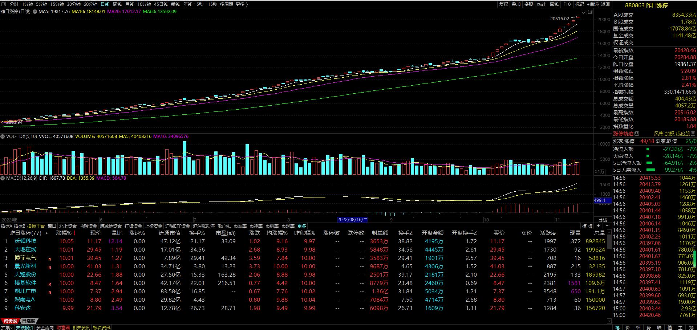The image size is (697, 330).
Task: Open 统计 statistics
Action: point(542,4)
